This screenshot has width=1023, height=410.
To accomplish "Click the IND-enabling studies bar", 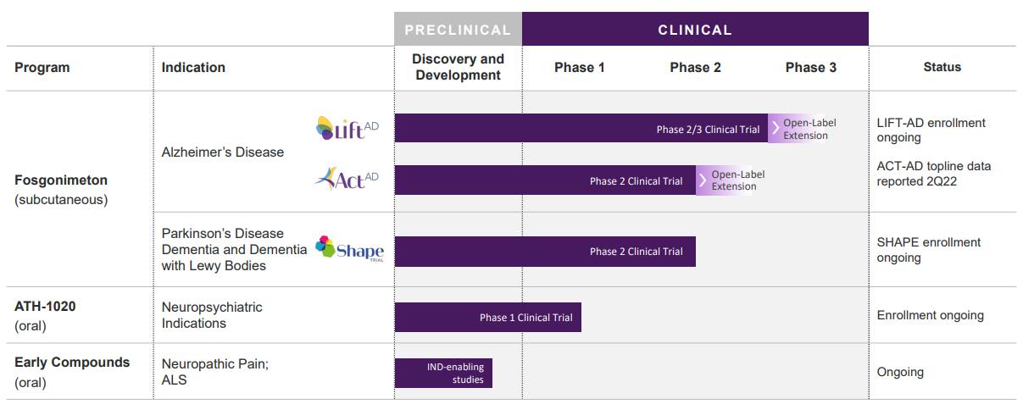I will (443, 374).
